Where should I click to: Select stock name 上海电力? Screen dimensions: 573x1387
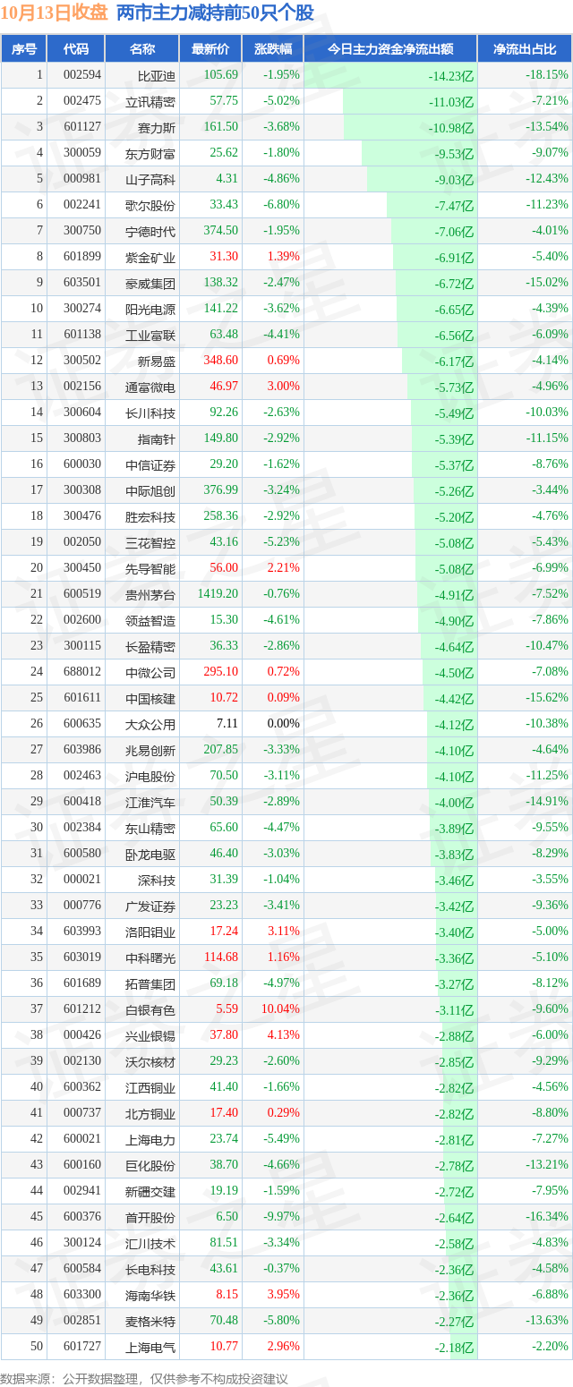150,1140
